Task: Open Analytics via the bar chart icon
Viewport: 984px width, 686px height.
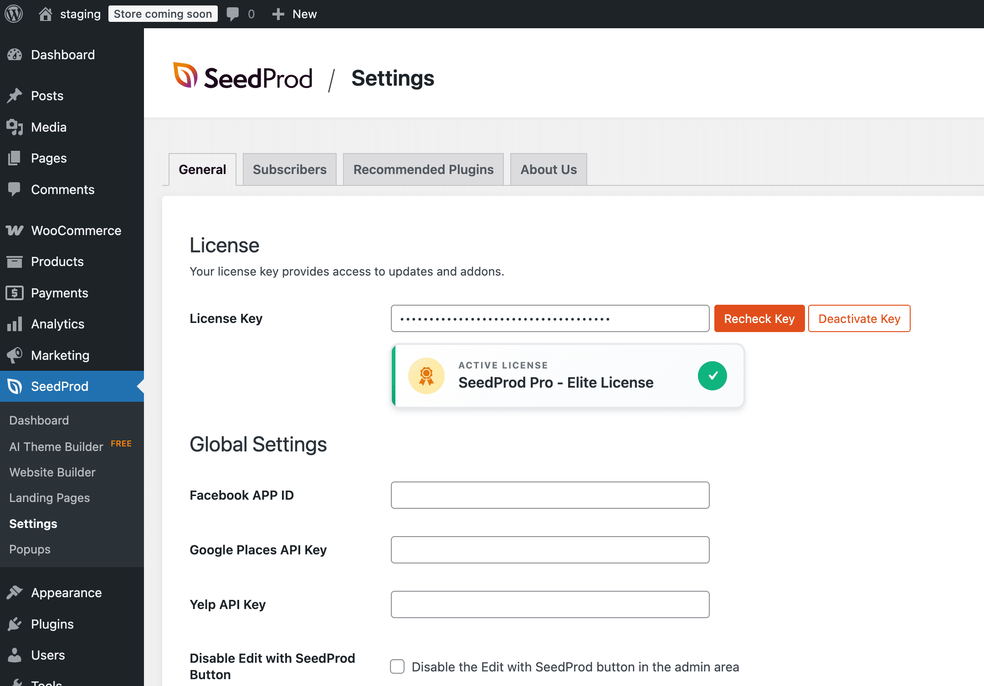Action: tap(15, 324)
